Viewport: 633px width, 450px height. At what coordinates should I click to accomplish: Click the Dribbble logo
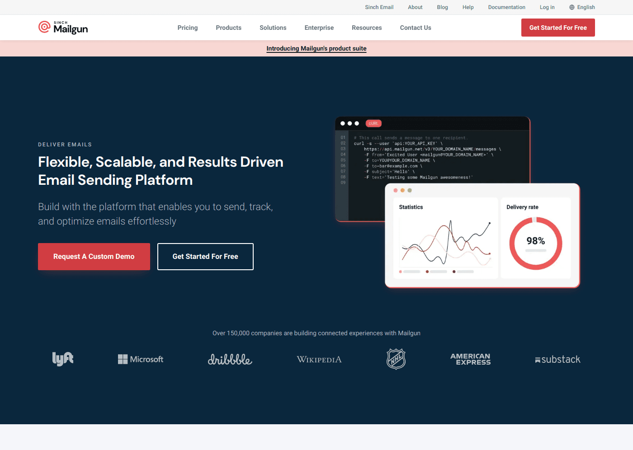click(230, 359)
